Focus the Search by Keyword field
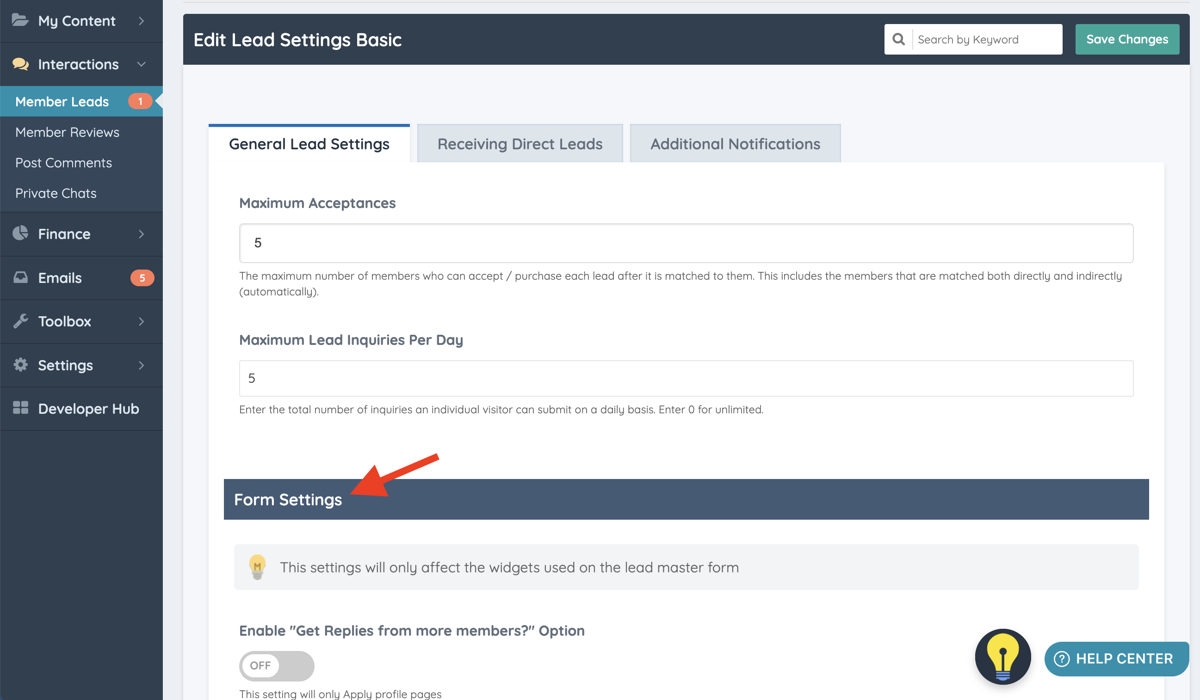Screen dimensions: 1200x700 coord(986,39)
